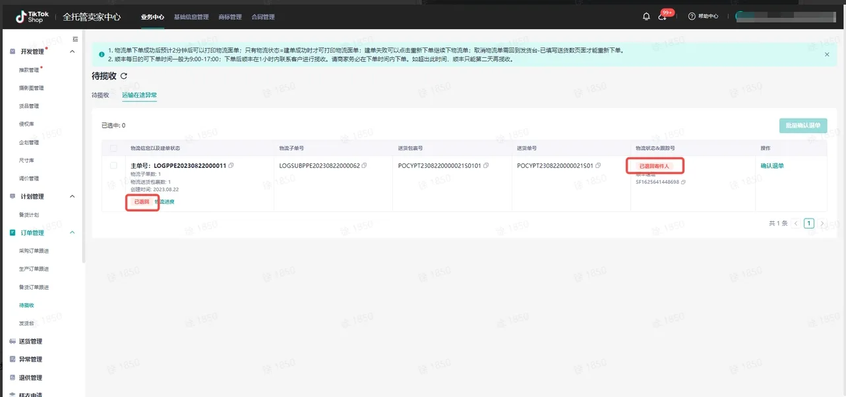Go to previous page arrow
Image resolution: width=846 pixels, height=397 pixels.
796,223
